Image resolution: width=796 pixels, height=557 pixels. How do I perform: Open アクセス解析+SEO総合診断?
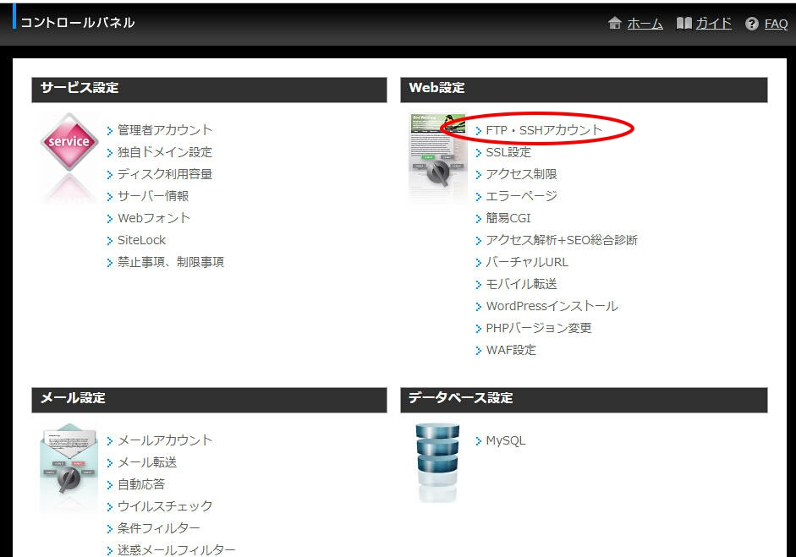pyautogui.click(x=562, y=240)
